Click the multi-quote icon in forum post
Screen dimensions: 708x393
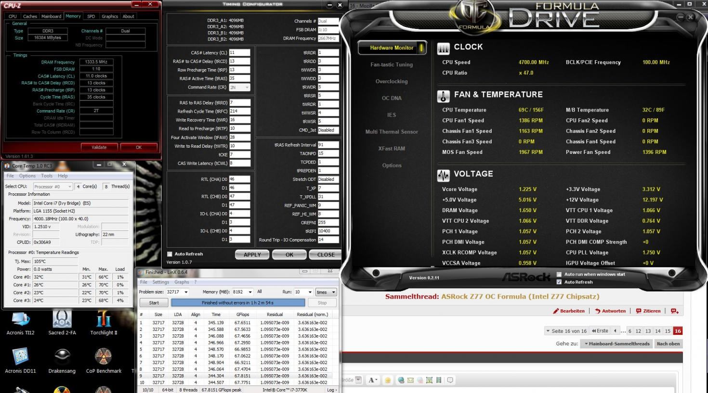(674, 311)
